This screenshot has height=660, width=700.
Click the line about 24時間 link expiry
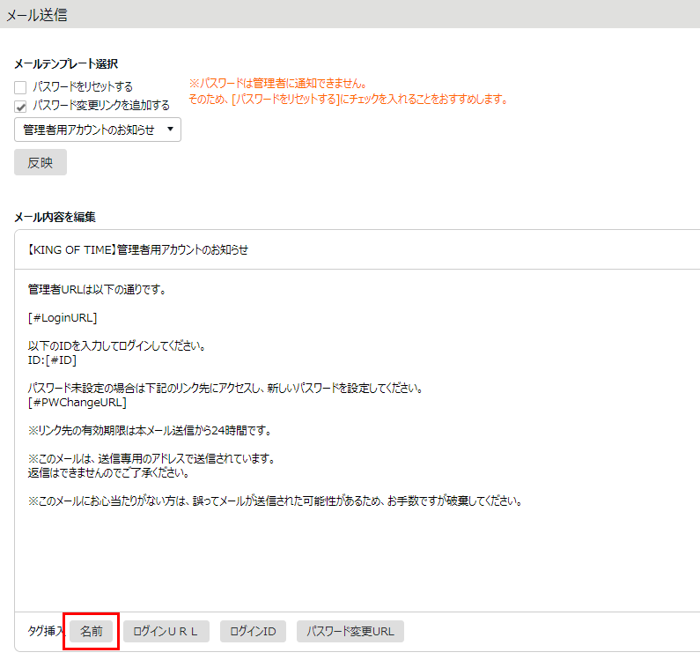coord(150,430)
